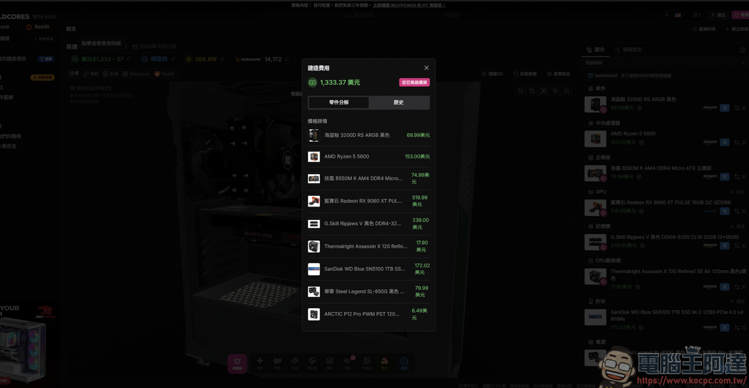The width and height of the screenshot is (749, 388).
Task: Click the Ryzen 5 5600 thumbnail in dialog
Action: (x=314, y=157)
